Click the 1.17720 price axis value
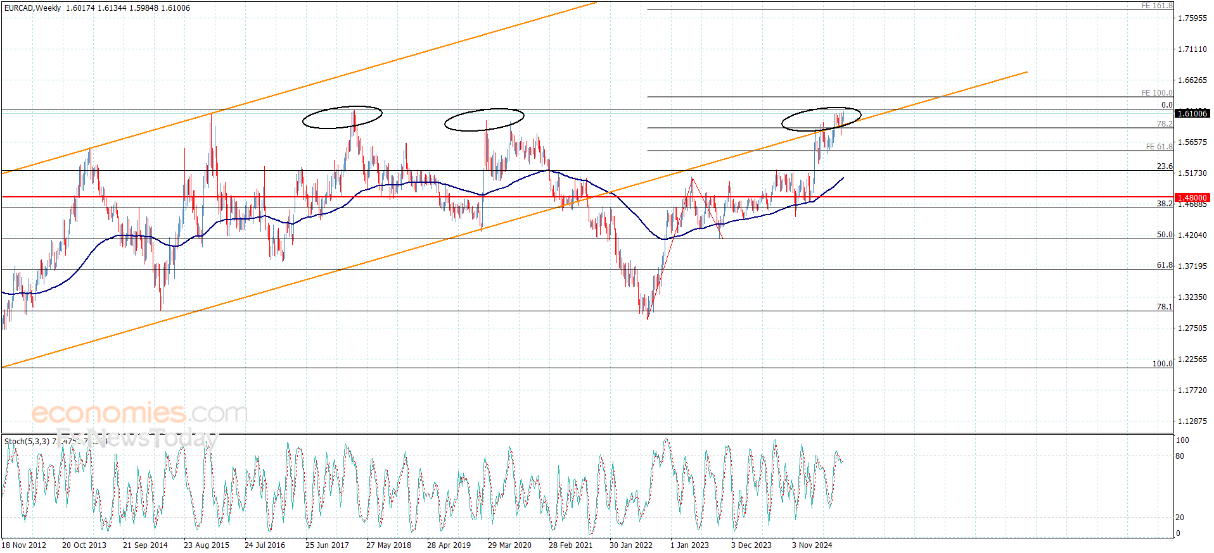 pos(1192,390)
